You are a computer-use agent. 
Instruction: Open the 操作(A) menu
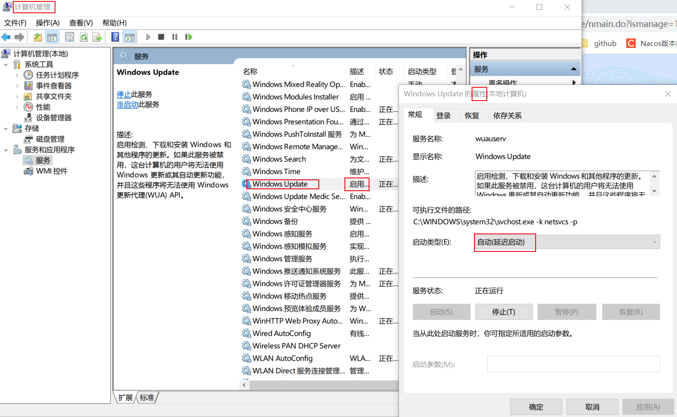48,23
